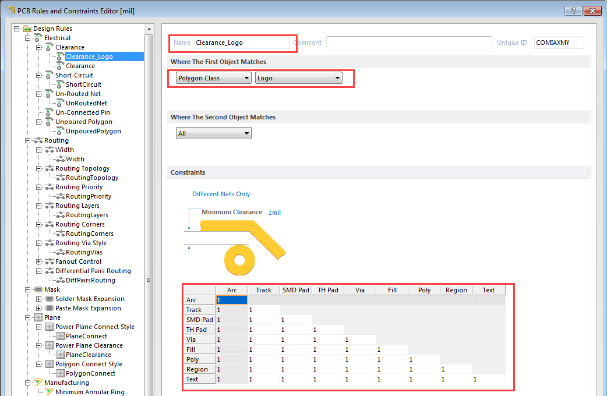Image resolution: width=607 pixels, height=396 pixels.
Task: Click the Manufacturing category icon
Action: click(x=38, y=383)
